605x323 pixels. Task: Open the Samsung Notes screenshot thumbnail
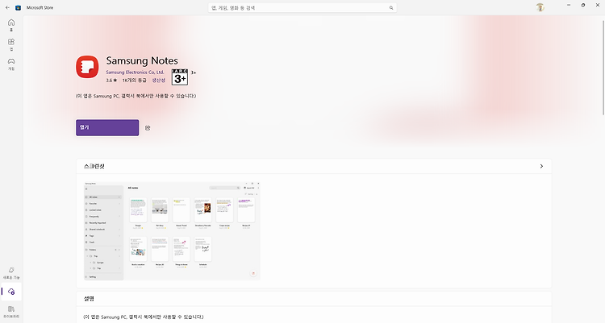click(172, 230)
